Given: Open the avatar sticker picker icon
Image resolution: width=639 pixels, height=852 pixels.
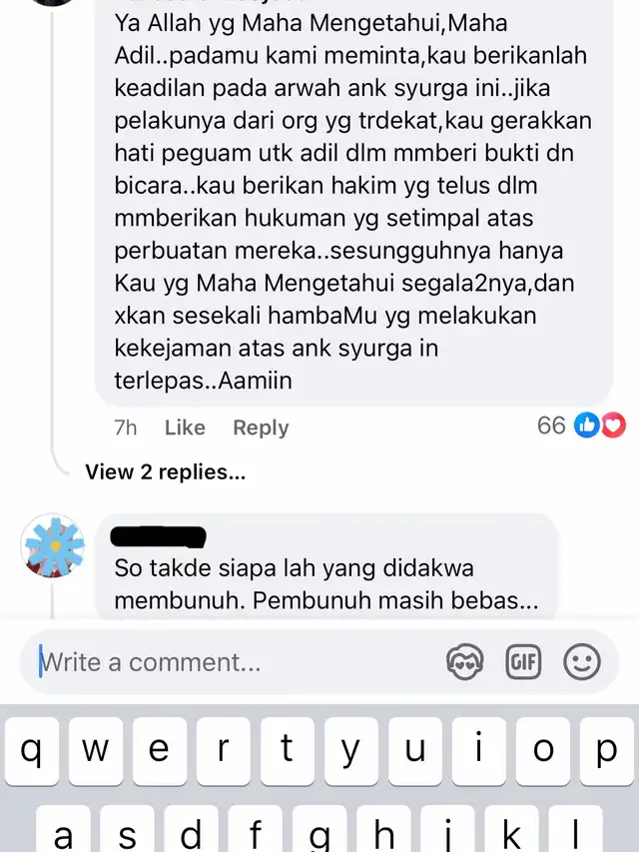Looking at the screenshot, I should [464, 662].
